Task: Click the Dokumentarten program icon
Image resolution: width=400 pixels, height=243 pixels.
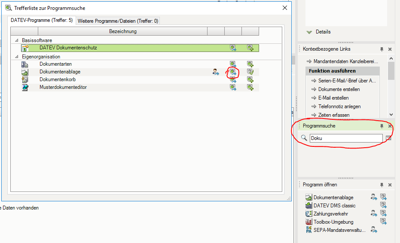Action: [25, 64]
